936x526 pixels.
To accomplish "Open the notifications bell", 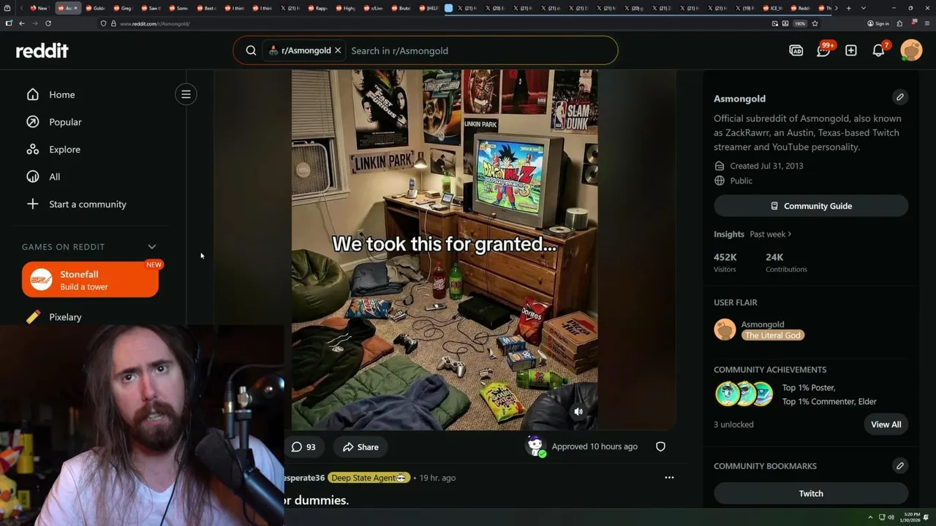I will pos(878,50).
